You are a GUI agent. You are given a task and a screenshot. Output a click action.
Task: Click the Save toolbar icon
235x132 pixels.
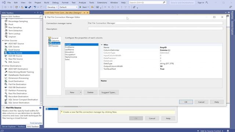[x=26, y=7]
